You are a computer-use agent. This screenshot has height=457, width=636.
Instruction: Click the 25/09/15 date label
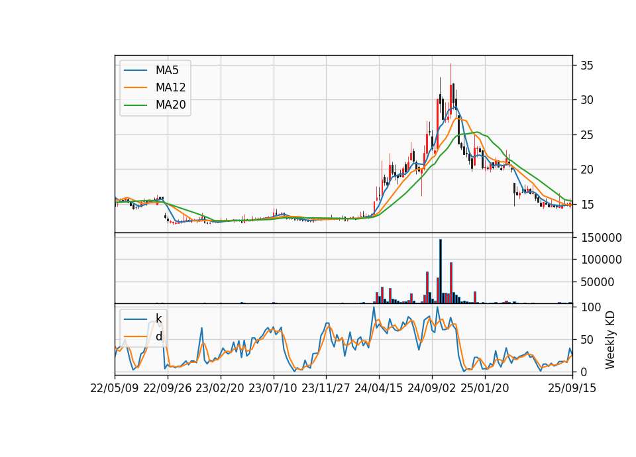point(572,388)
